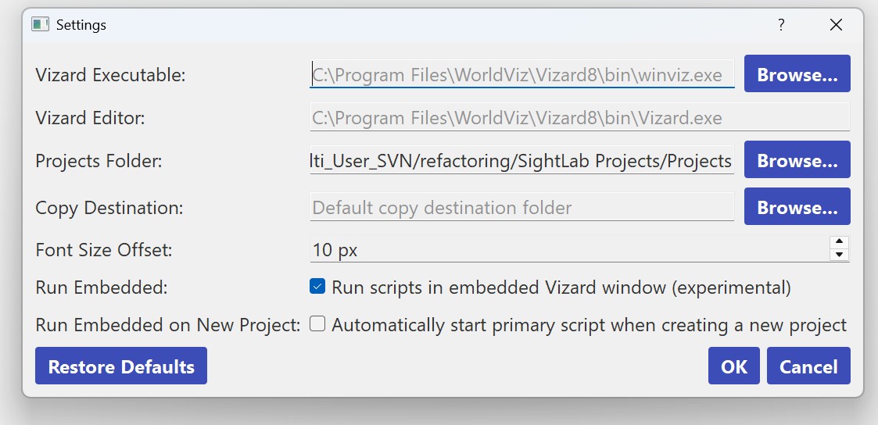Focus the Vizard Executable path field
878x425 pixels.
coord(521,75)
